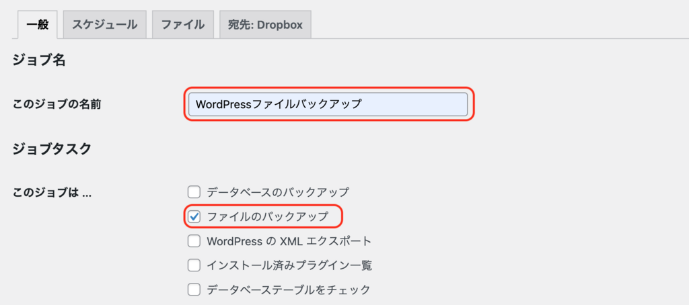Switch to the スケジュール tab
Screen dimensions: 689x305
click(x=104, y=25)
